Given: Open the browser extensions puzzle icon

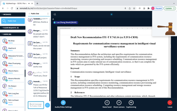Looking at the screenshot, I should 149,8.
